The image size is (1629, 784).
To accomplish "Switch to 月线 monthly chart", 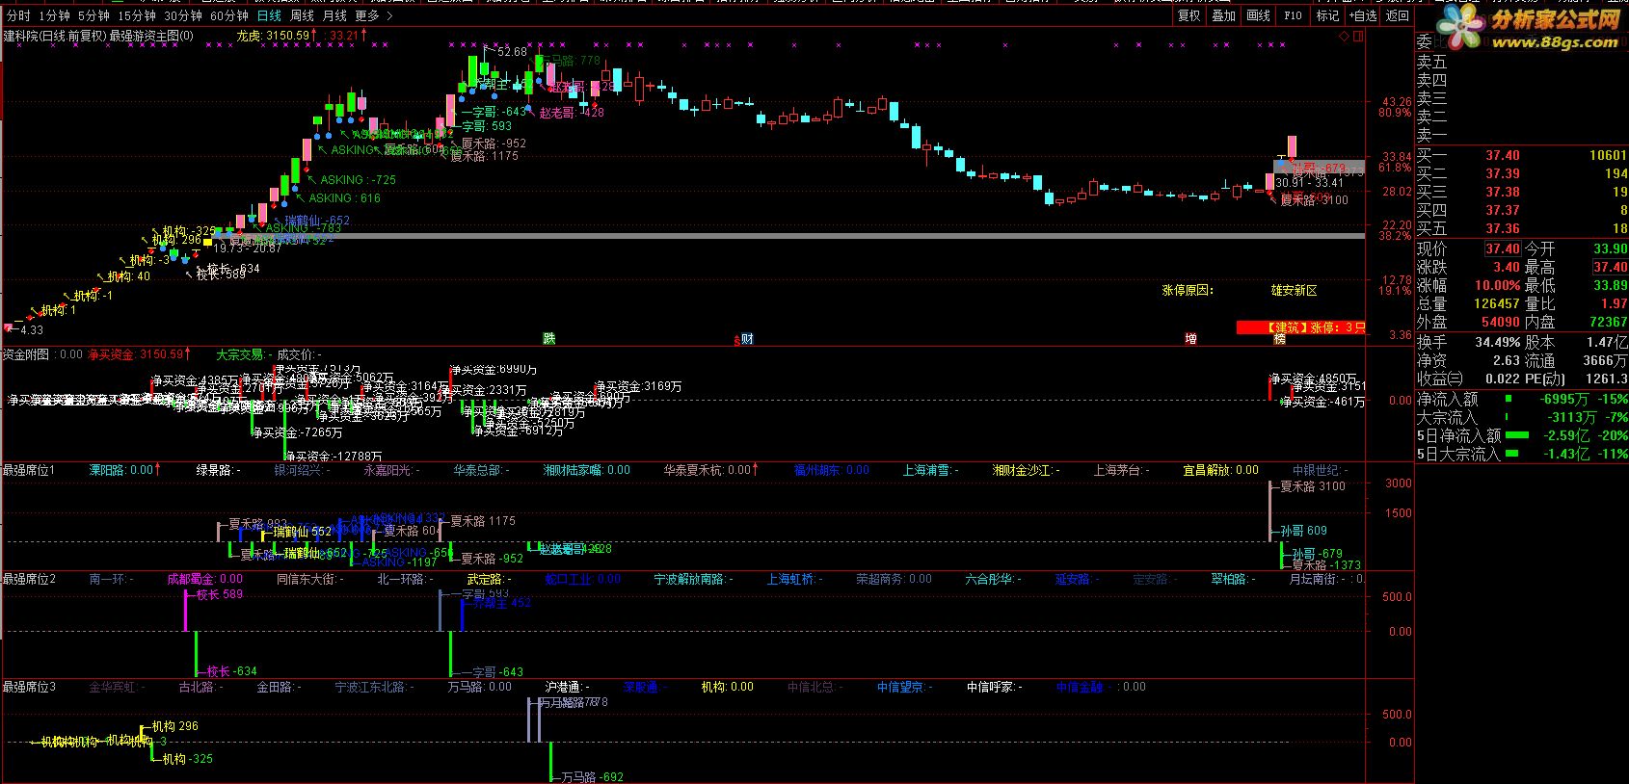I will click(x=334, y=15).
